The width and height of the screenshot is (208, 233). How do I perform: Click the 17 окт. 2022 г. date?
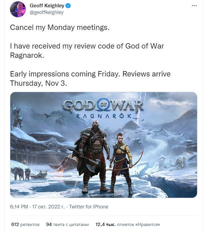(48, 207)
